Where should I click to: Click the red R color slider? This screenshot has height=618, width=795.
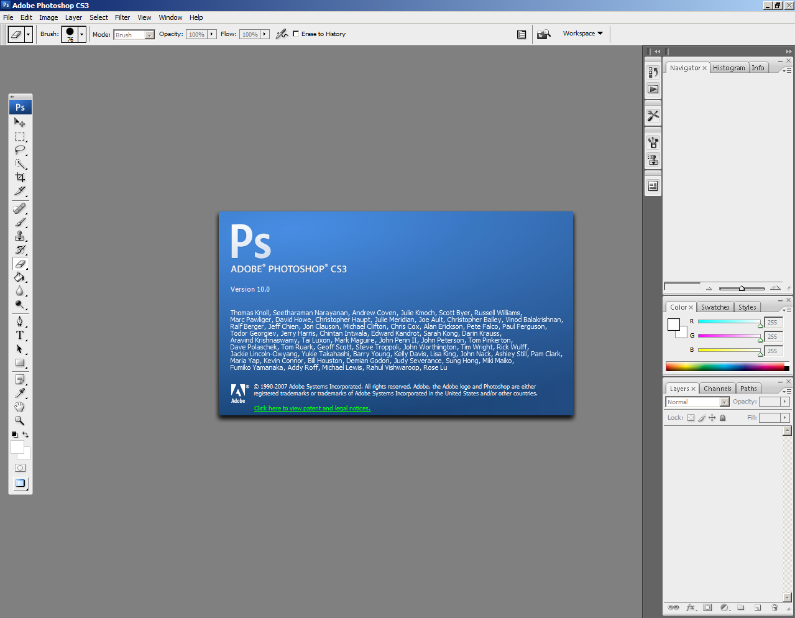click(729, 322)
